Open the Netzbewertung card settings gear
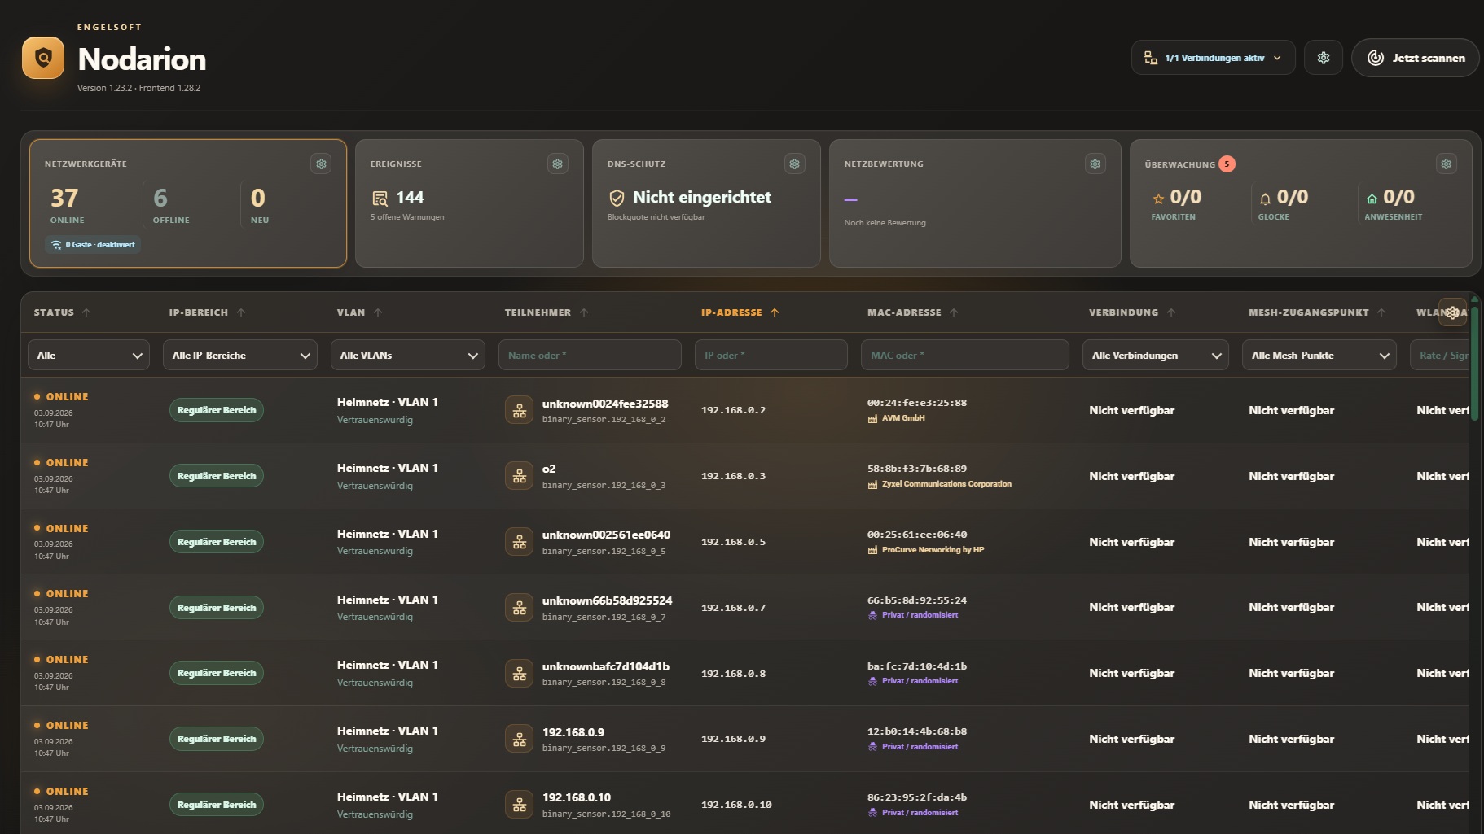Screen dimensions: 1484x834 click(x=1095, y=164)
